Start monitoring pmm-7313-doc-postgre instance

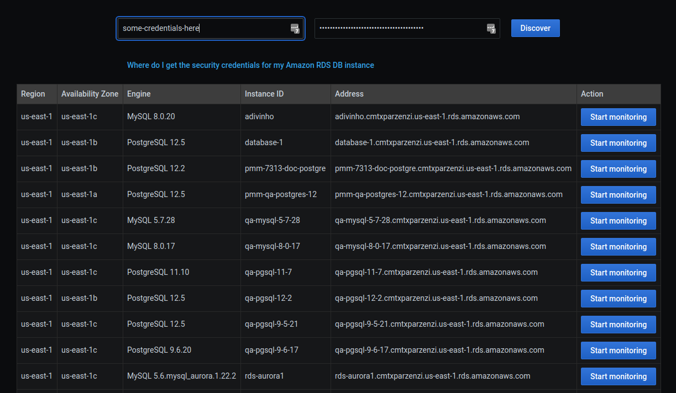point(618,169)
